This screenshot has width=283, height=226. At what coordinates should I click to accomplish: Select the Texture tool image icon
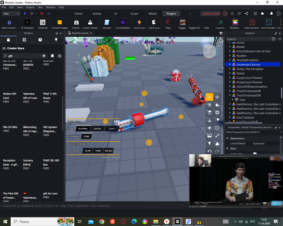209,136
